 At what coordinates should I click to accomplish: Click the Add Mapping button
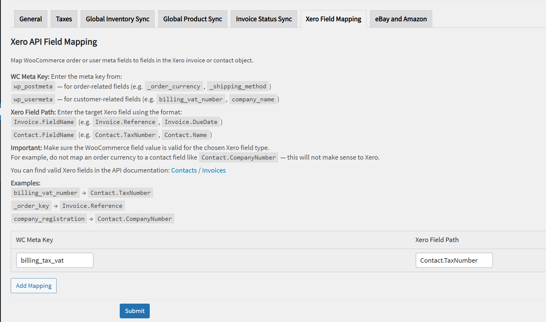[x=34, y=286]
